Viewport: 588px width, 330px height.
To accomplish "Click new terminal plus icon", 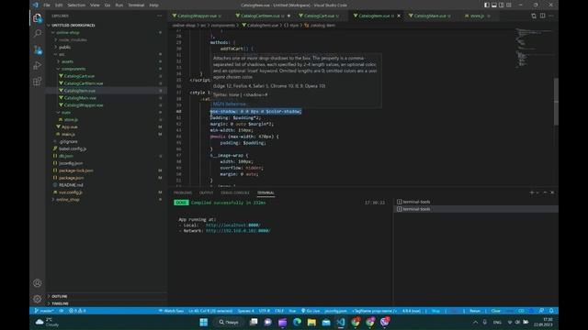I will (531, 192).
